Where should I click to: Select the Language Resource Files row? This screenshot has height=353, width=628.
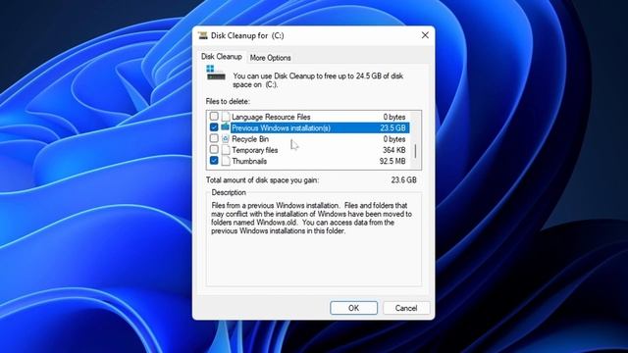coord(309,117)
